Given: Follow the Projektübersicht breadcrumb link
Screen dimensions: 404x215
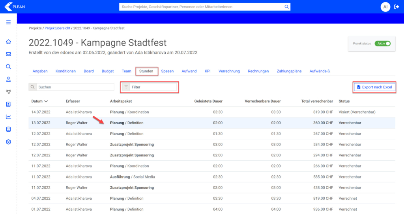Looking at the screenshot, I should pyautogui.click(x=58, y=28).
